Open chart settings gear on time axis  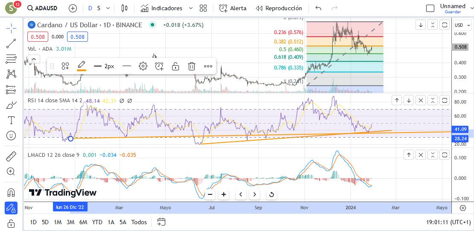(x=463, y=208)
